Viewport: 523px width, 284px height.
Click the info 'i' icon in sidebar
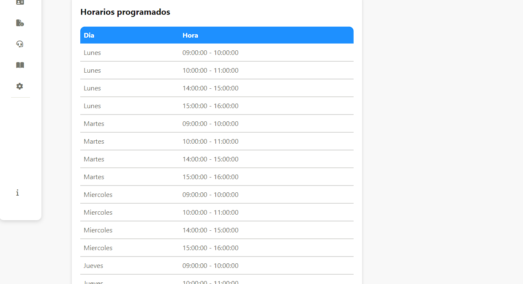[17, 193]
